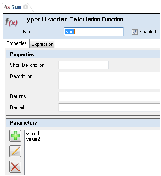The height and width of the screenshot is (176, 161).
Task: Click inside the Description text area
Action: click(109, 81)
